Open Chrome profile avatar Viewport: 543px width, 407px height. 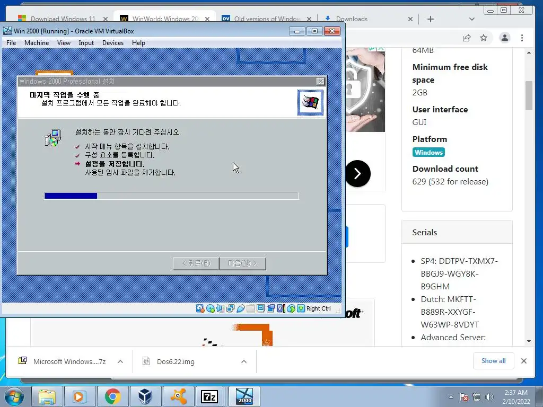pos(505,38)
